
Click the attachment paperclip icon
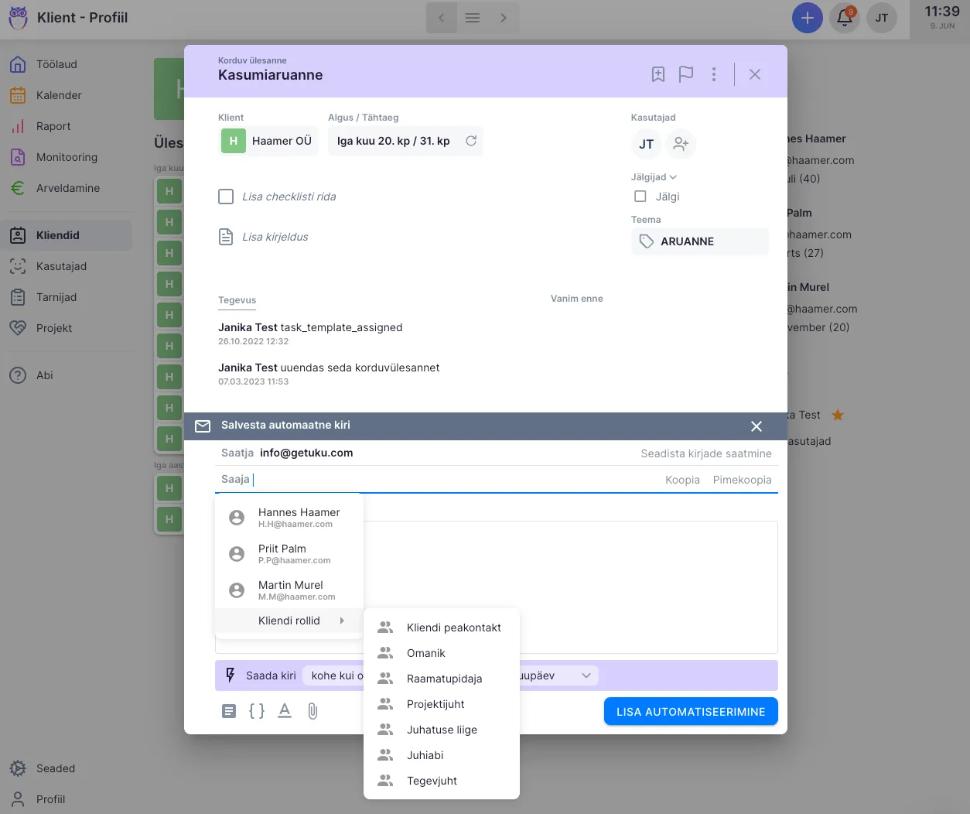pos(313,711)
